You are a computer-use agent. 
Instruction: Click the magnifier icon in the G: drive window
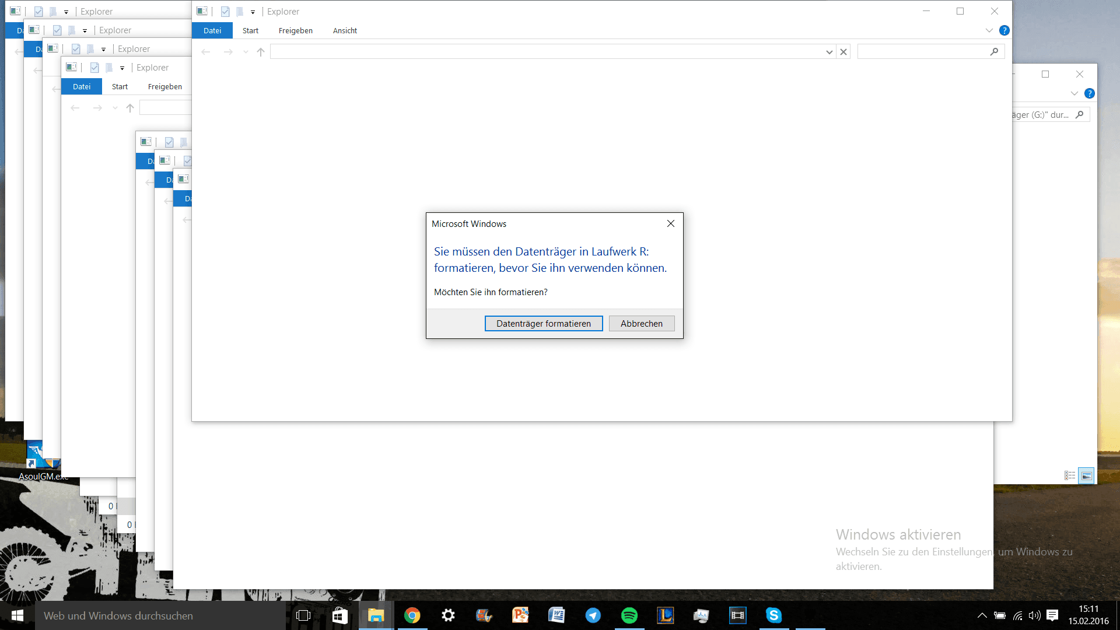pyautogui.click(x=1080, y=115)
